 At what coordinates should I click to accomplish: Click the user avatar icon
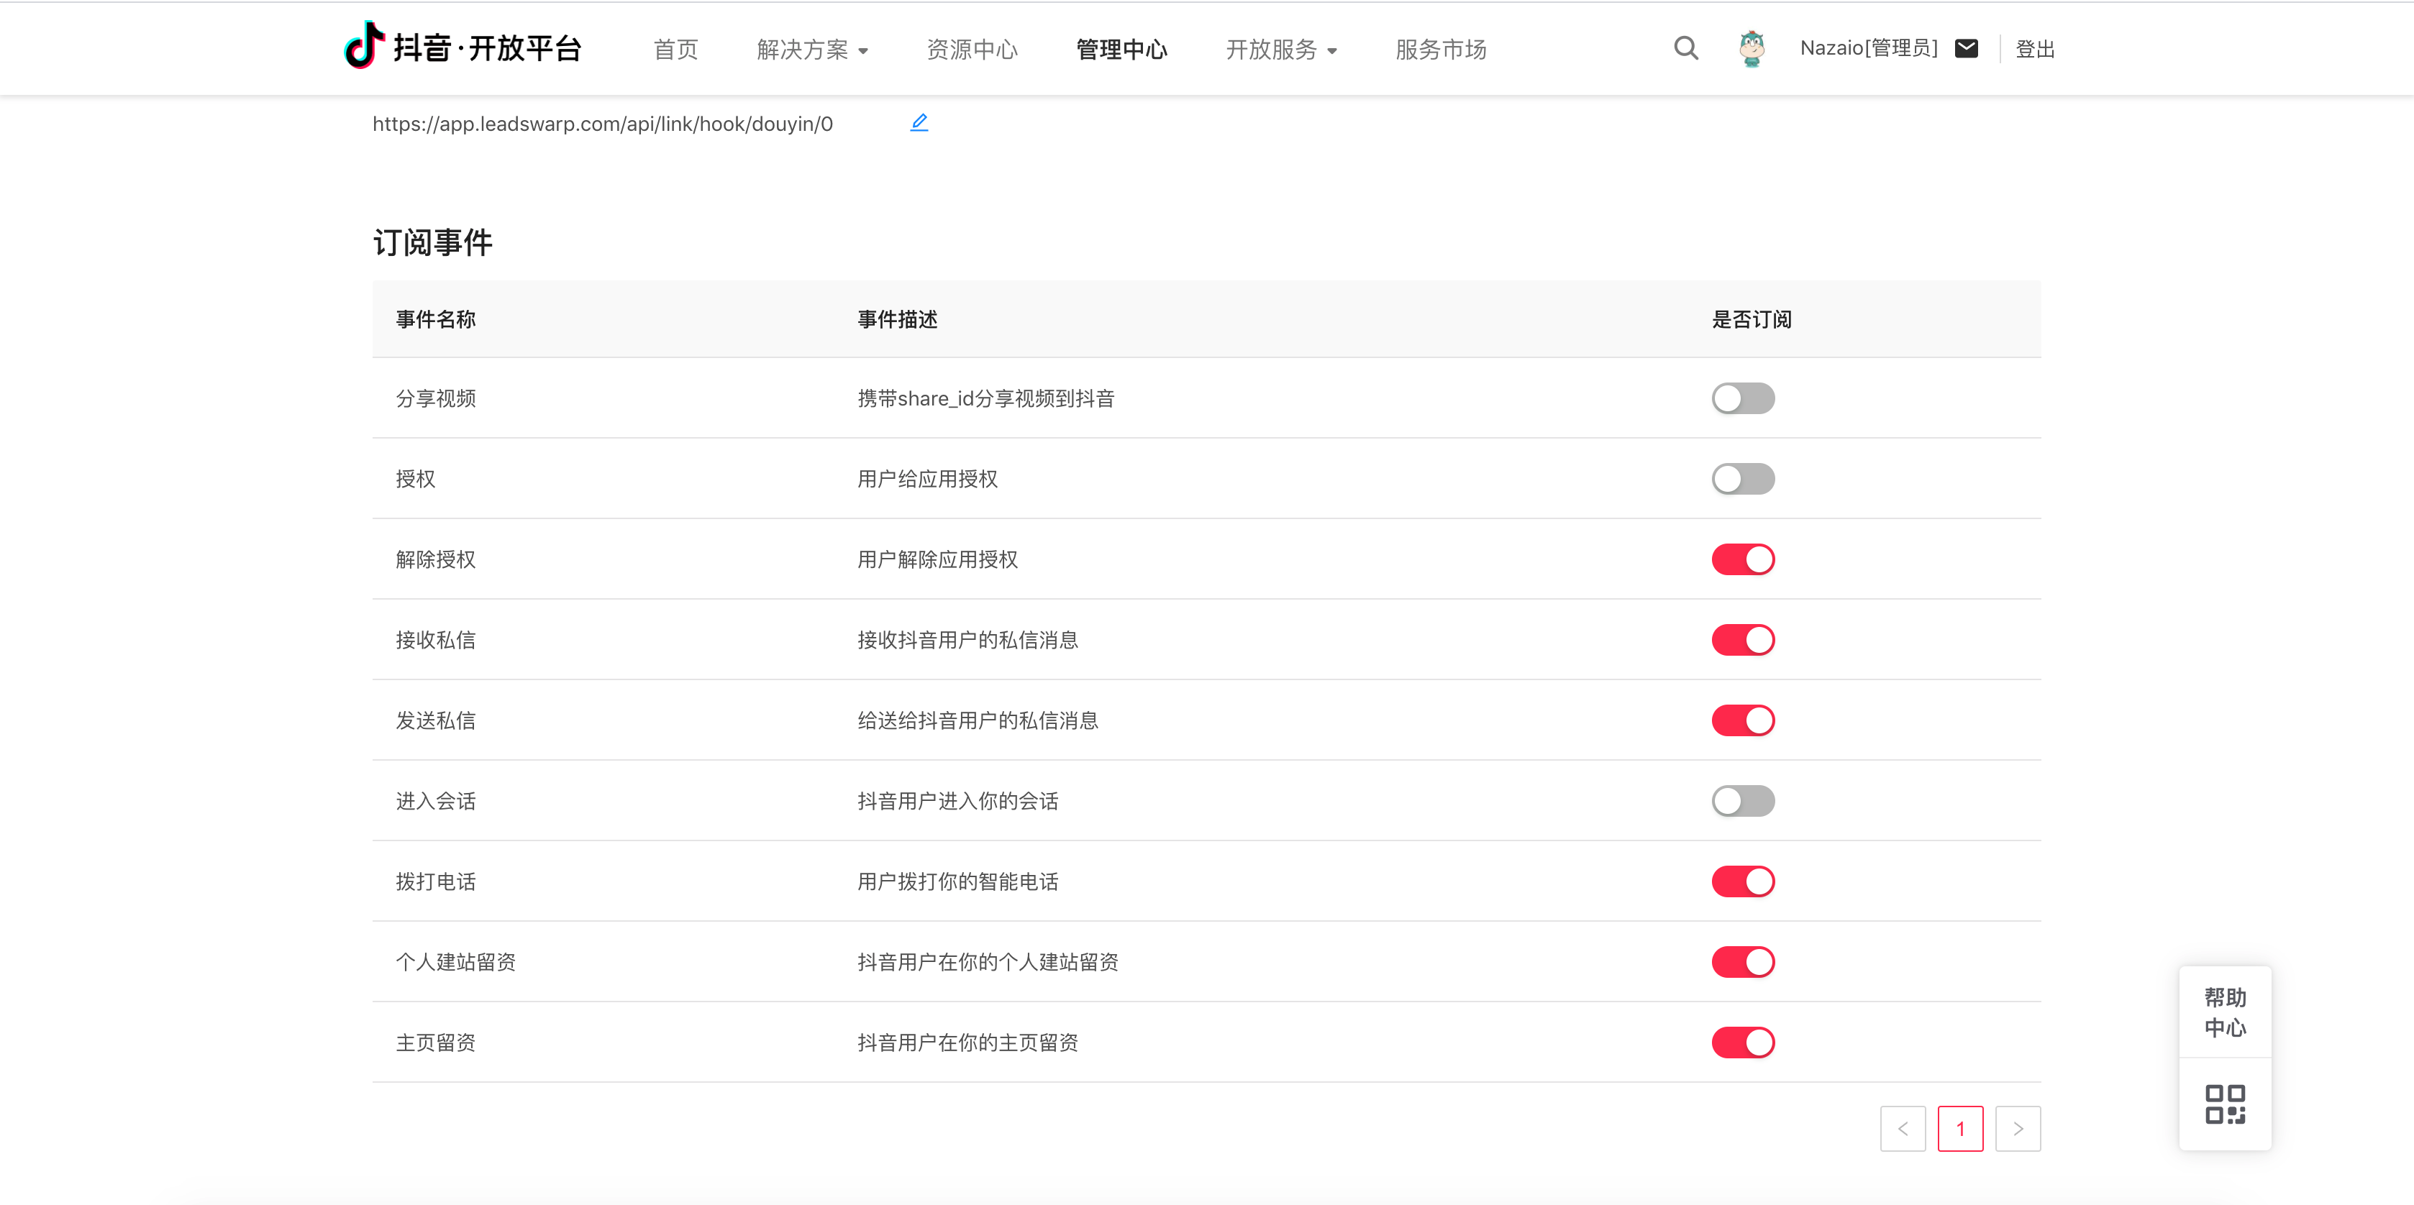coord(1751,49)
